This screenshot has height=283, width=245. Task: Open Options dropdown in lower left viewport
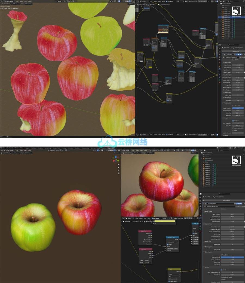[116, 153]
